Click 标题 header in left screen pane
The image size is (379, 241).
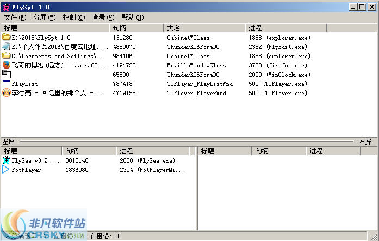coord(32,151)
